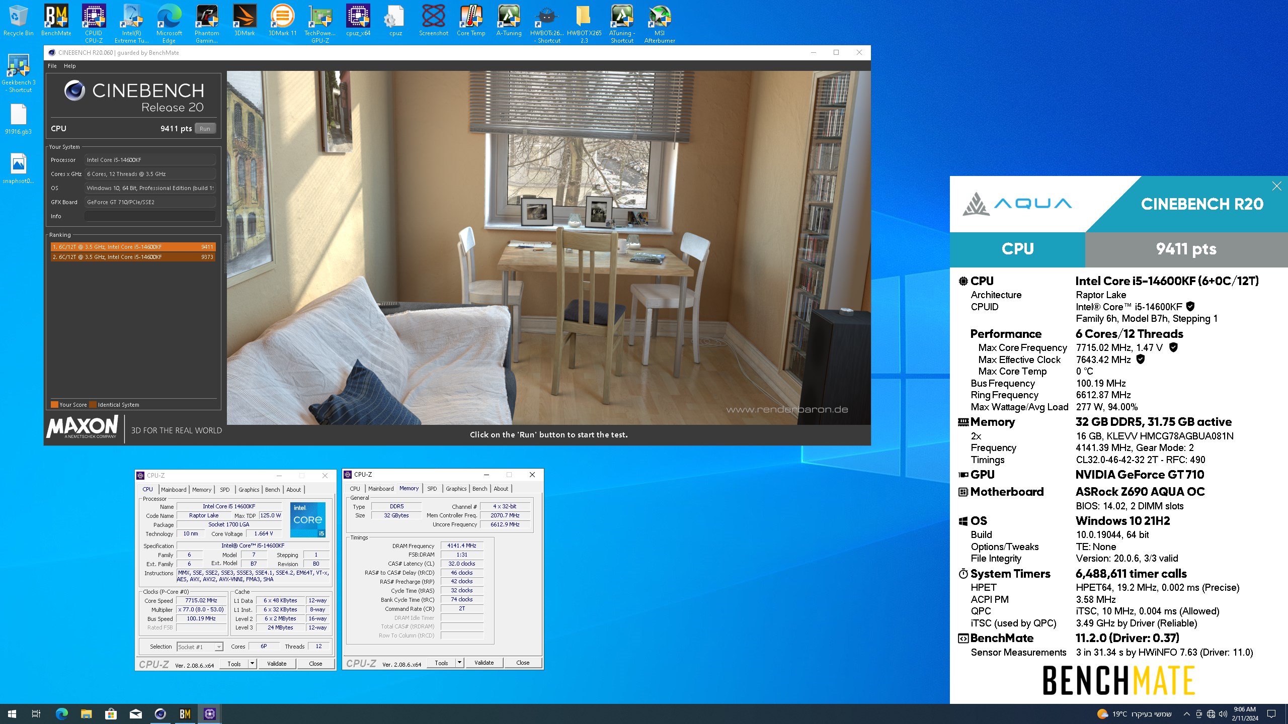1288x724 pixels.
Task: Click Close button in right CPU-Z
Action: pos(523,663)
